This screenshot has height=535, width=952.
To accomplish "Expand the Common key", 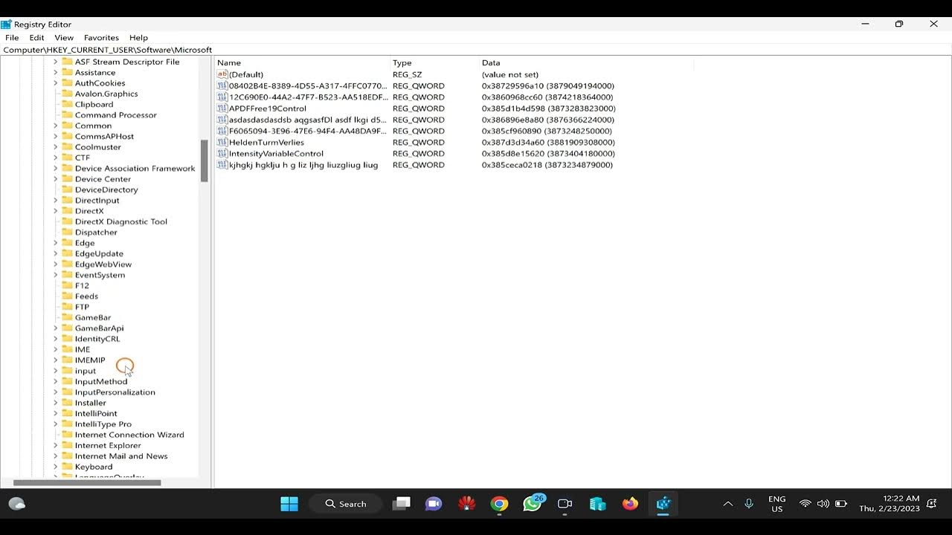I will click(x=55, y=126).
